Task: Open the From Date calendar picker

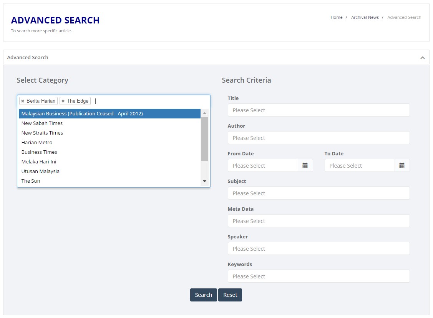Action: click(x=305, y=165)
